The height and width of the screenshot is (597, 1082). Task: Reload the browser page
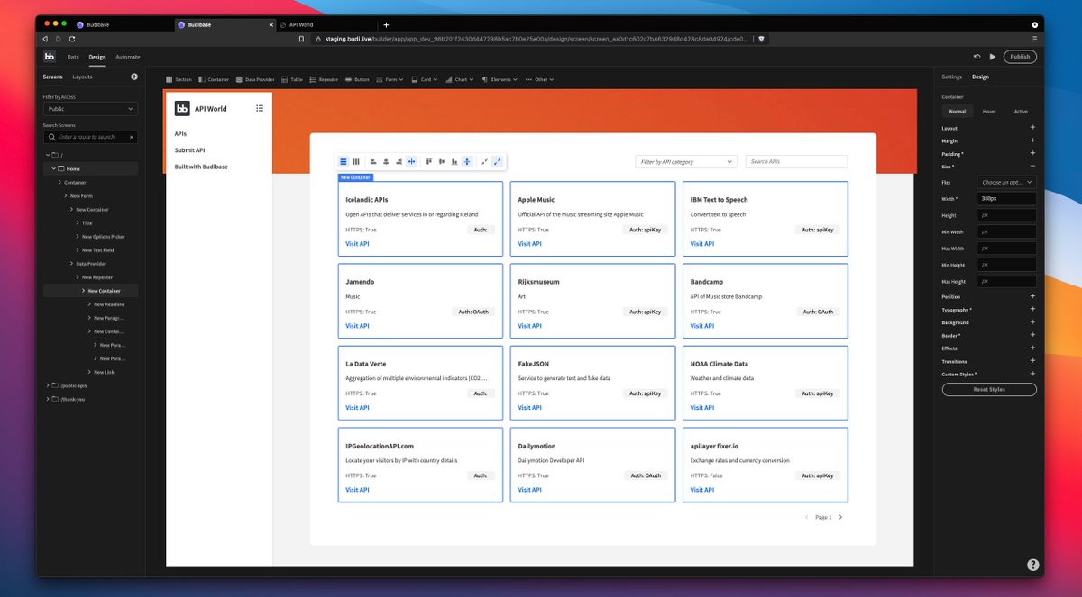point(71,39)
